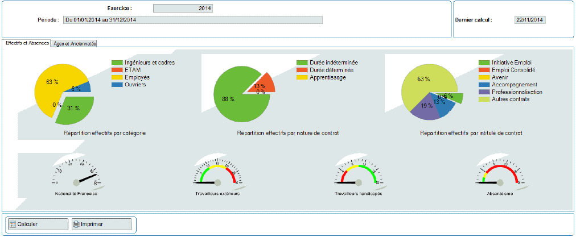Click the 'Période :' label
The image size is (576, 237).
(x=48, y=20)
